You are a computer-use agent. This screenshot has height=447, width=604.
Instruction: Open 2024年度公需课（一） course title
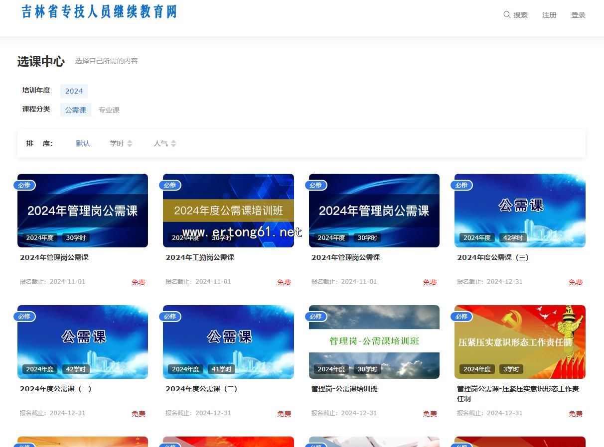56,389
